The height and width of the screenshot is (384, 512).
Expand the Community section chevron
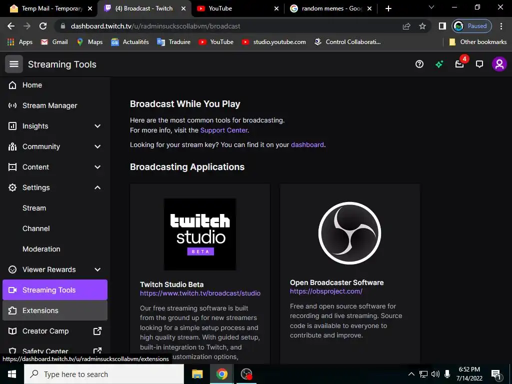[97, 146]
